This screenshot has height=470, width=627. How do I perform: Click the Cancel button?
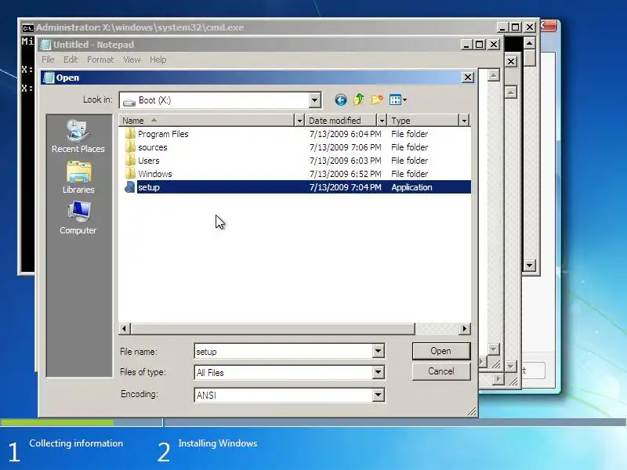pyautogui.click(x=441, y=371)
